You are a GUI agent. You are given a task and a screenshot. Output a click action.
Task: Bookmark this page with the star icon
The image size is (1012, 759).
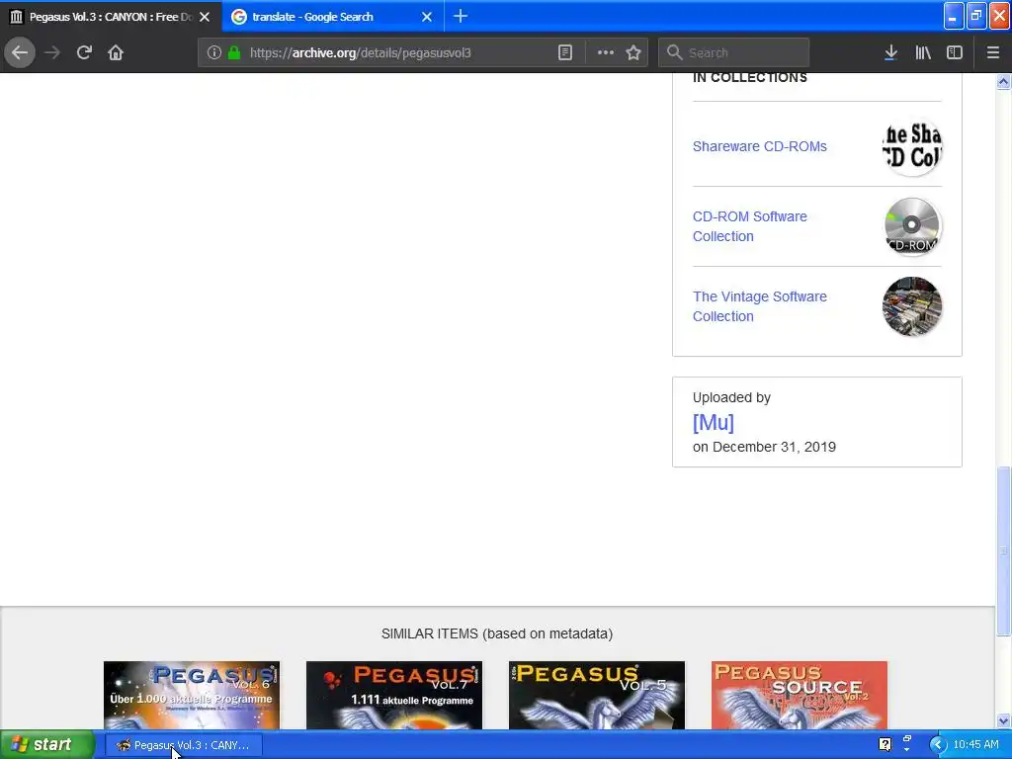click(x=633, y=52)
